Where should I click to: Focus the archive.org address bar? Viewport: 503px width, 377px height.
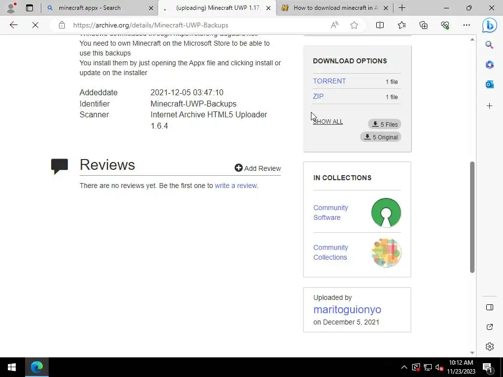[x=193, y=25]
